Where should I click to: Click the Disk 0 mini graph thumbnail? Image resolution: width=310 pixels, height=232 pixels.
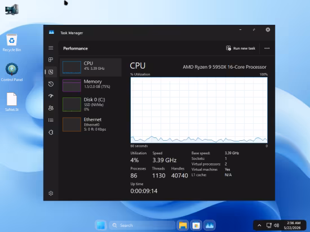click(72, 104)
